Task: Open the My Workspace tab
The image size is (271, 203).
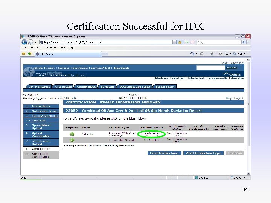Action: (x=40, y=86)
